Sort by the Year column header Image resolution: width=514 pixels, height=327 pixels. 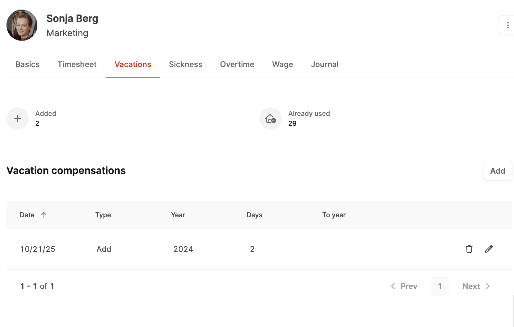(178, 215)
